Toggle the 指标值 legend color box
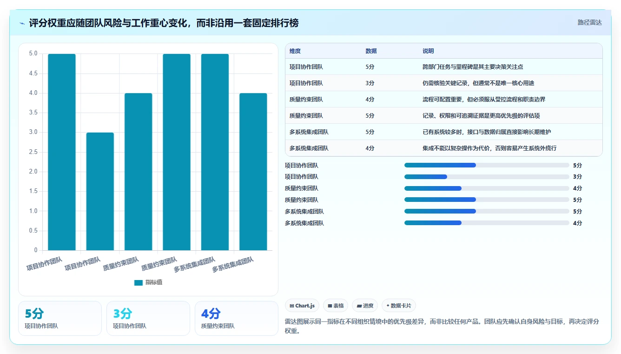Screen dimensions: 621x354 [x=138, y=282]
